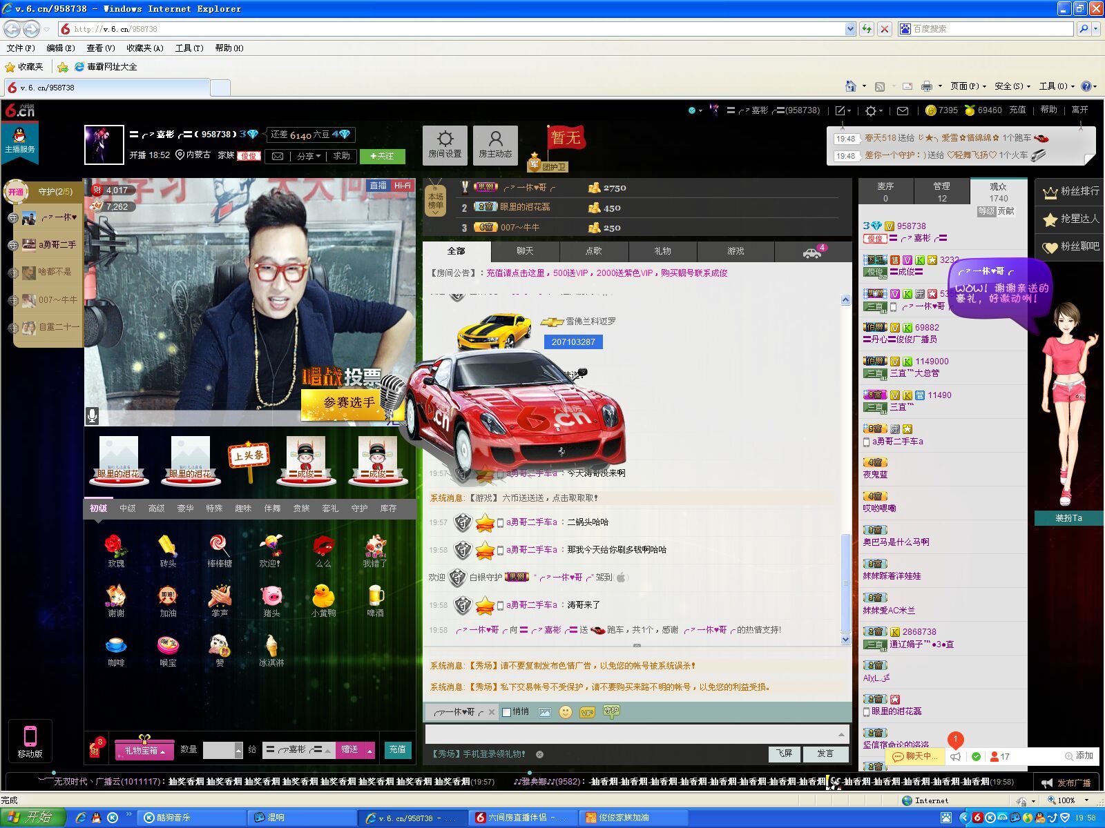Click the send message (发言) button
The width and height of the screenshot is (1105, 828).
[x=825, y=753]
